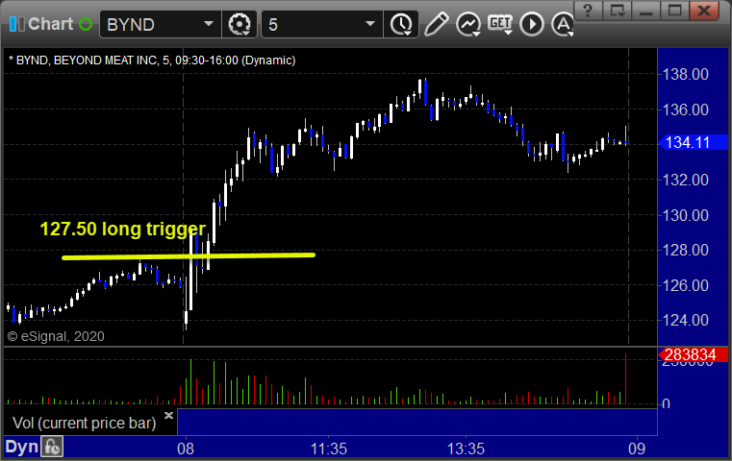Maximize the chart window

674,11
